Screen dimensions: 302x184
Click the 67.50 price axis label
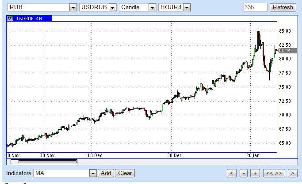285,129
